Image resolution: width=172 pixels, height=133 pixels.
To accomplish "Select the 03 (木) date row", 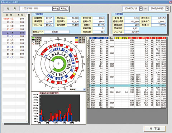I will pos(14,43).
